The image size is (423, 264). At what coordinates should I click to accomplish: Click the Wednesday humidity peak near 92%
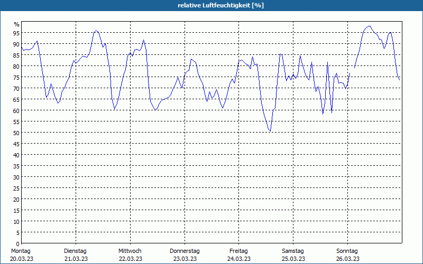tap(143, 40)
